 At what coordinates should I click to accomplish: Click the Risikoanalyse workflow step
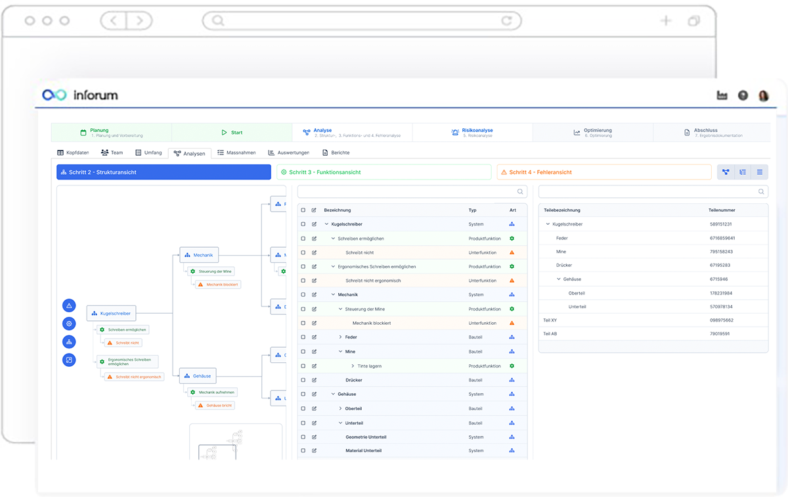click(x=476, y=131)
